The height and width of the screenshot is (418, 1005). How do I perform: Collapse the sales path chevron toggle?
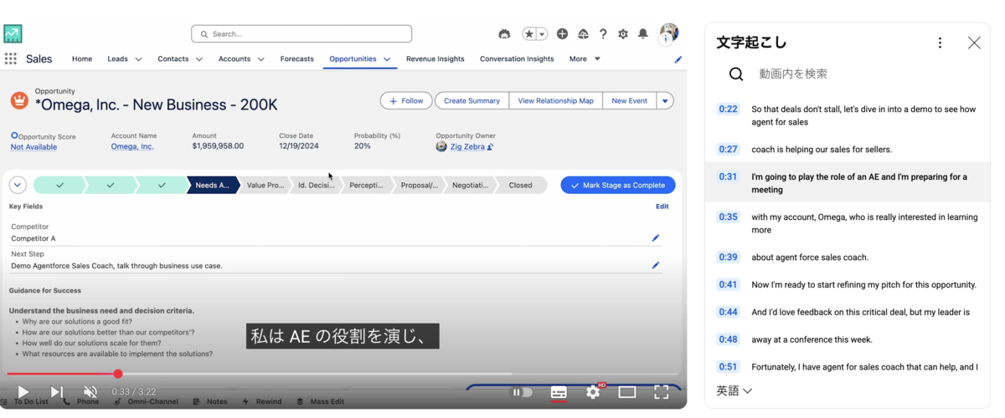click(18, 185)
